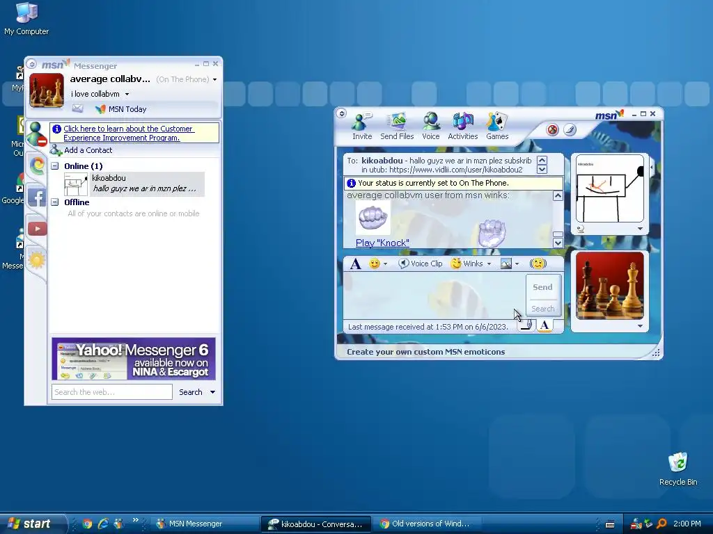
Task: Click the Yahoo! Messenger 6 banner
Action: pos(133,359)
